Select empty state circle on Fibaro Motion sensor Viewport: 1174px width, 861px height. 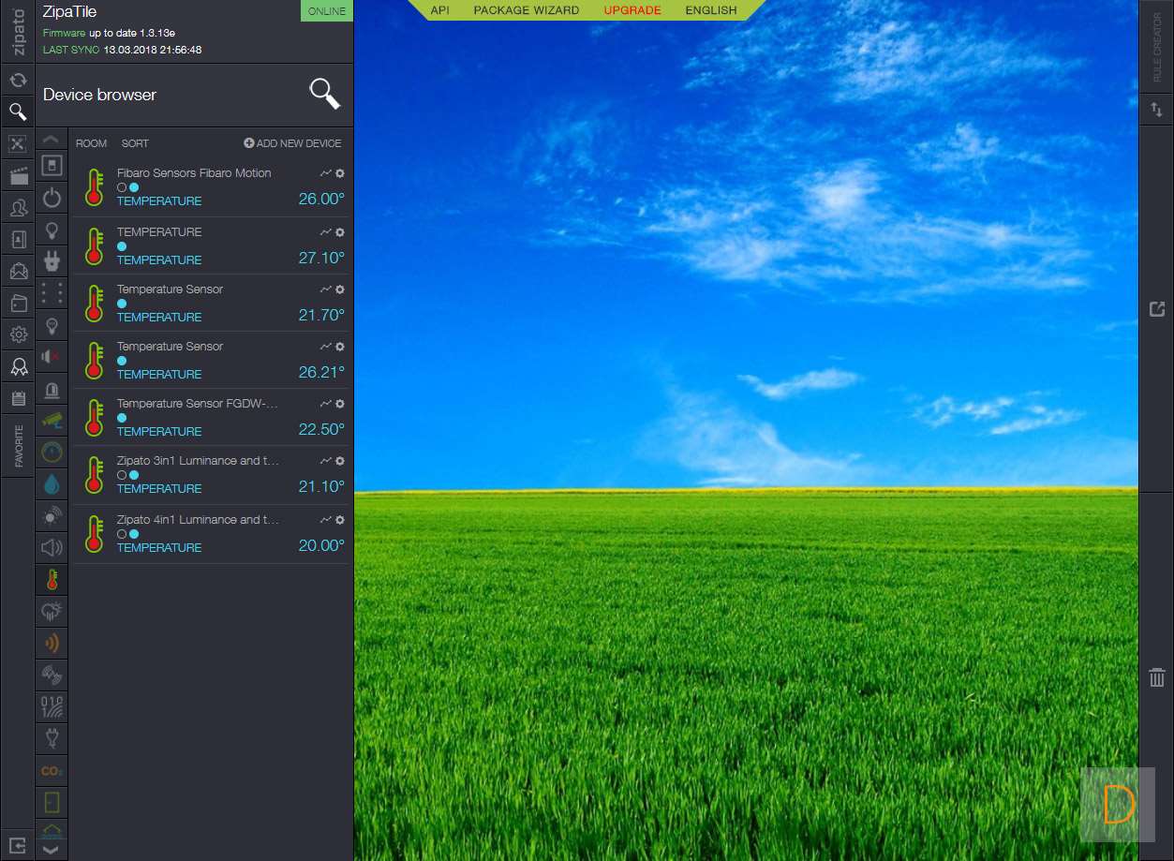click(122, 187)
